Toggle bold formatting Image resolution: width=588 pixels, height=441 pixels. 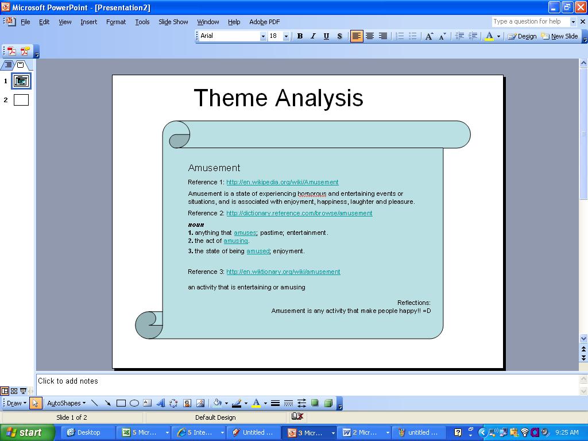(x=299, y=36)
